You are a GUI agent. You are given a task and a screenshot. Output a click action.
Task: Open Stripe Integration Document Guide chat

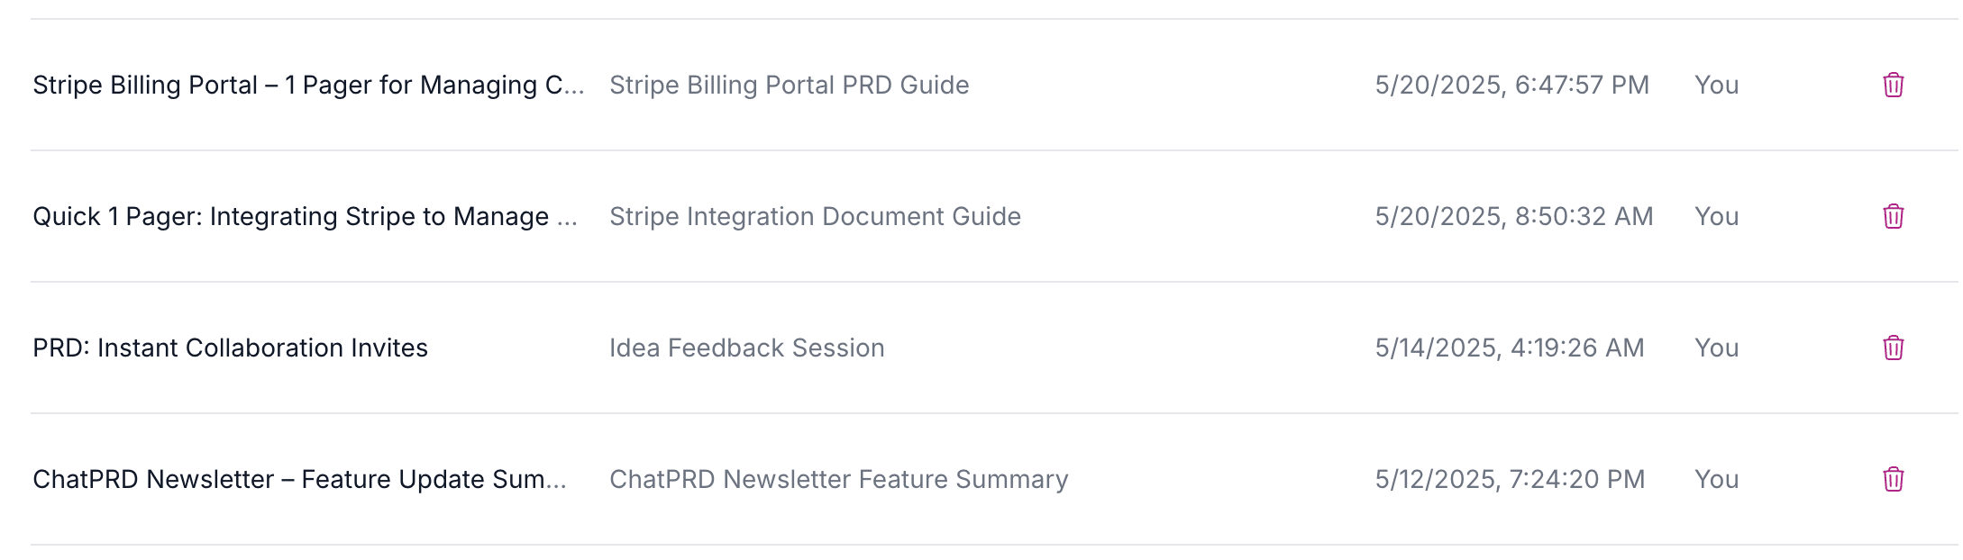815,216
